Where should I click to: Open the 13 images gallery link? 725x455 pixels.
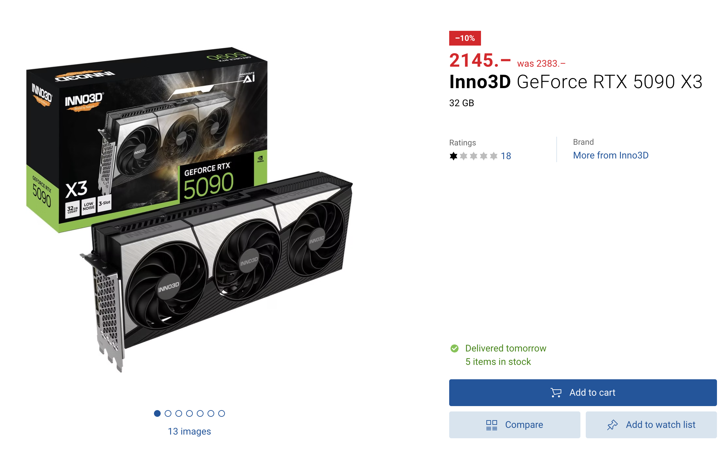point(189,431)
